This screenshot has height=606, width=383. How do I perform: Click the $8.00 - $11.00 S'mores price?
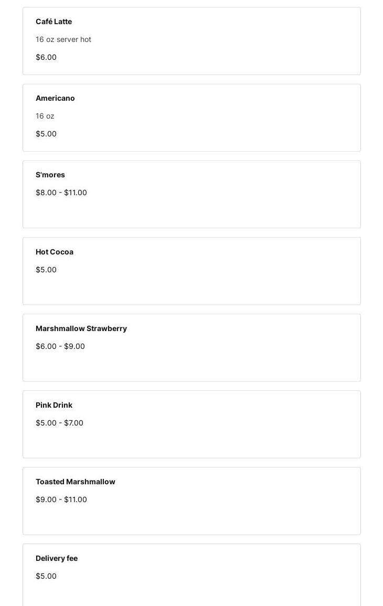pyautogui.click(x=61, y=193)
